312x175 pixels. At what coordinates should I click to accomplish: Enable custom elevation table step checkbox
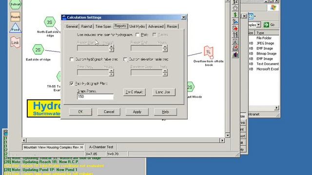125,59
